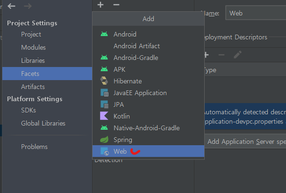286x193 pixels.
Task: Click the forward arrow navigation icon
Action: click(28, 6)
